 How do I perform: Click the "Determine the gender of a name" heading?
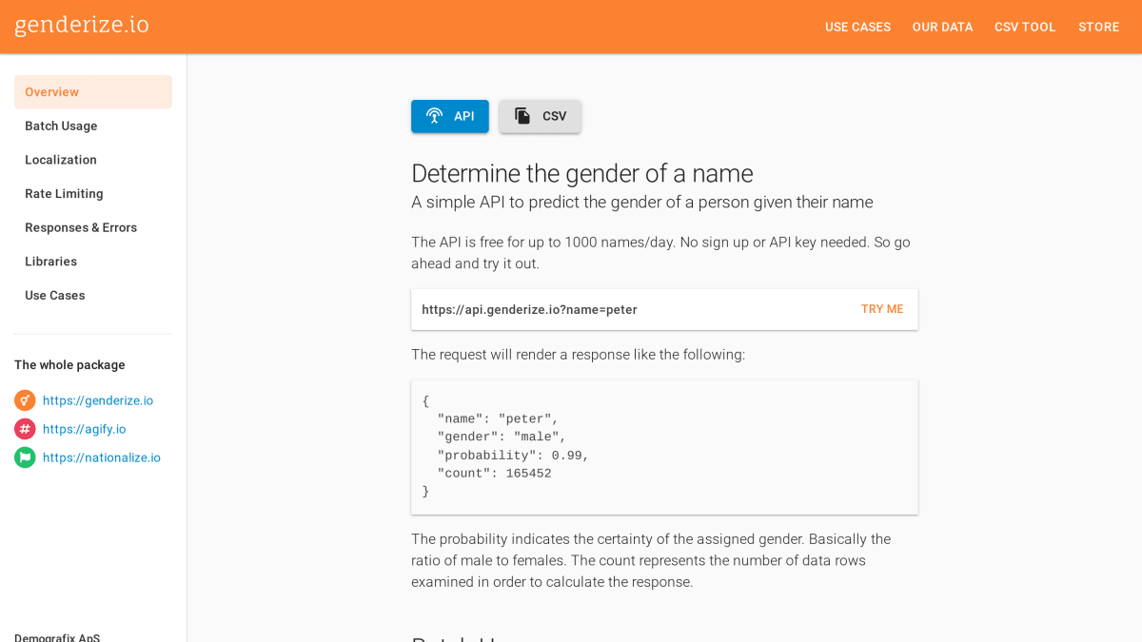pos(582,173)
